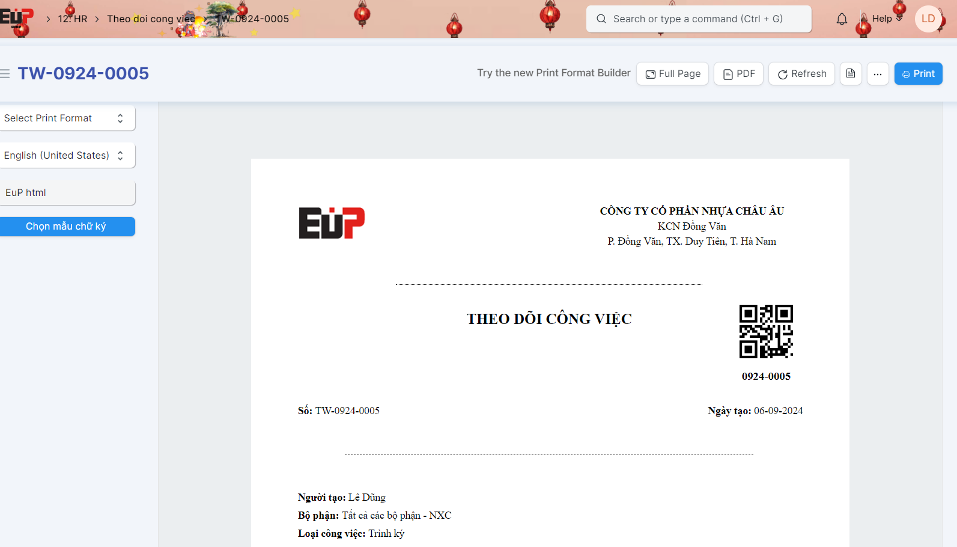Open the Full Page view

tap(672, 74)
